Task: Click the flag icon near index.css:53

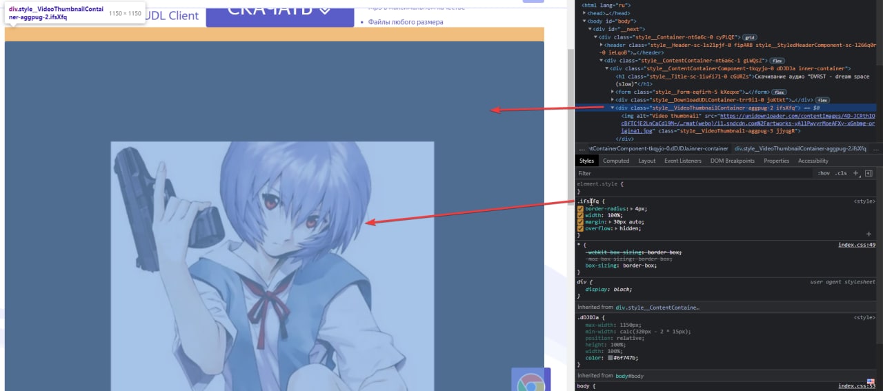Action: click(x=871, y=381)
